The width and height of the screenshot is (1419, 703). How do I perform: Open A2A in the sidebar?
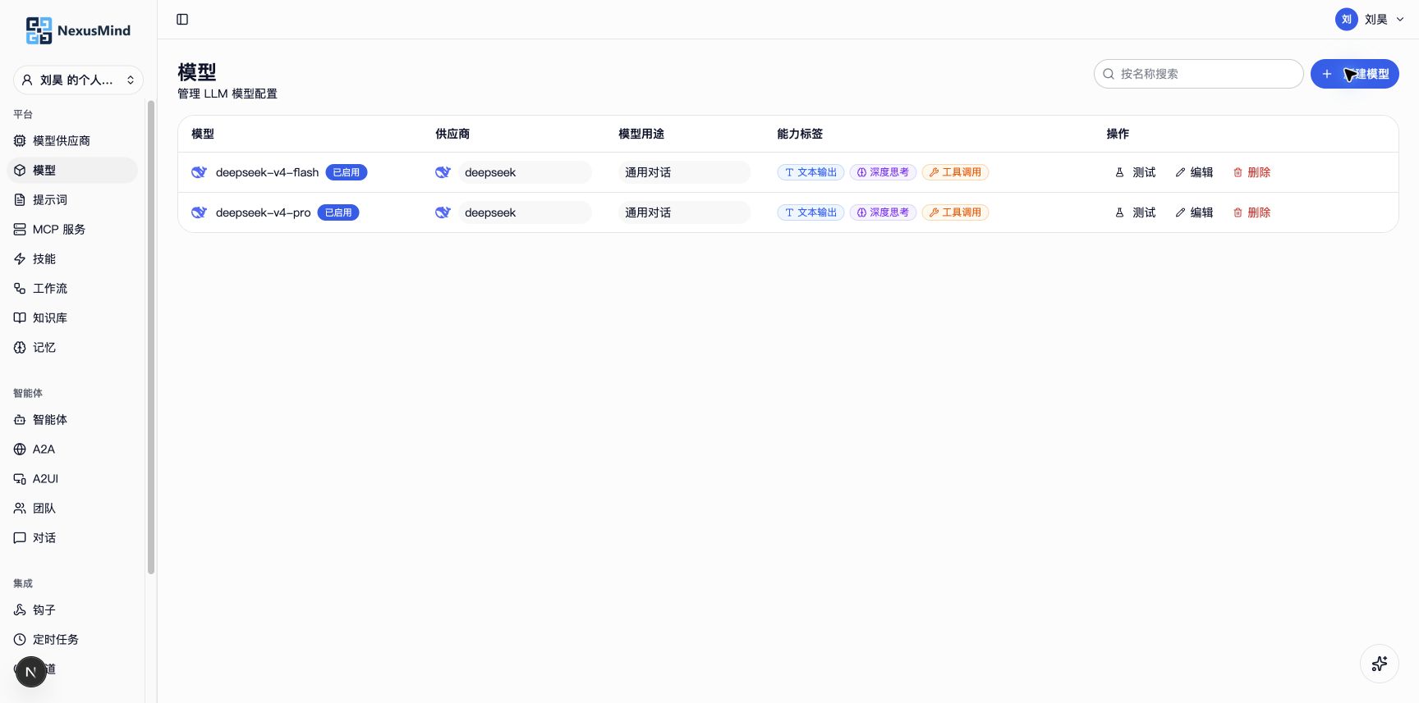[x=72, y=450]
